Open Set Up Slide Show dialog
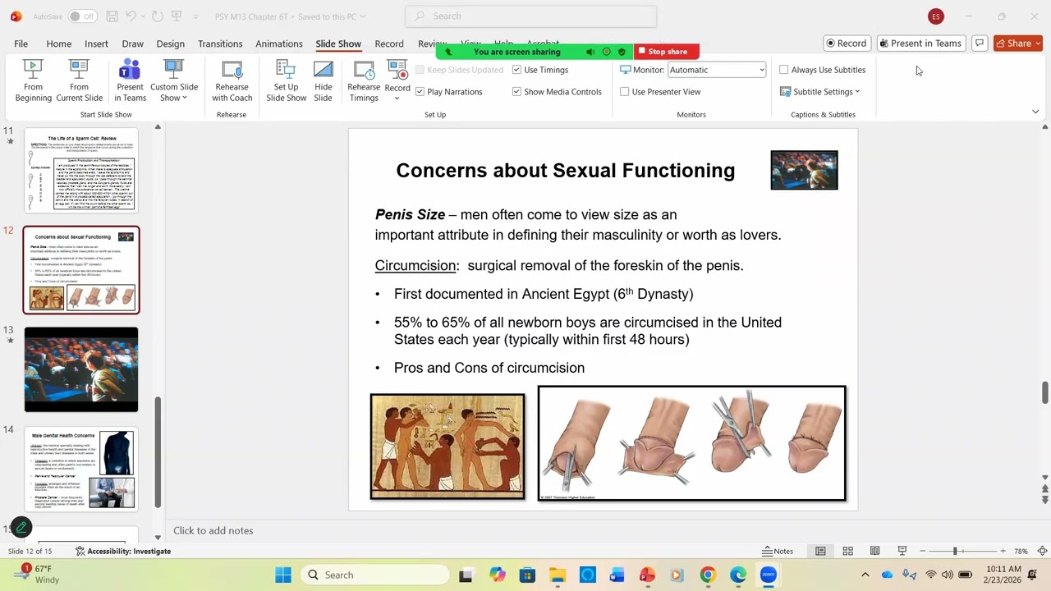Screen dimensions: 1051x591 pos(286,81)
